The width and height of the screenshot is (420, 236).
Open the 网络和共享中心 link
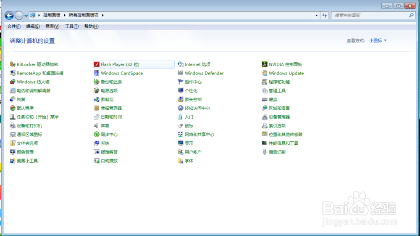click(x=199, y=135)
